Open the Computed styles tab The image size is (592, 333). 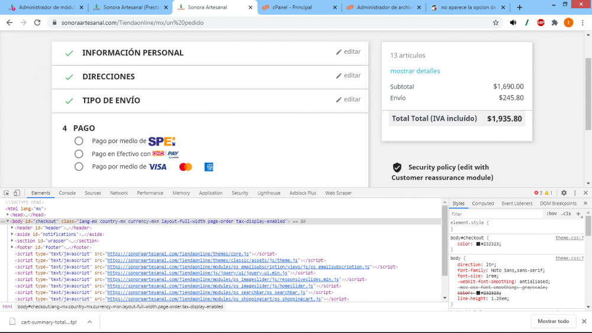tap(482, 203)
